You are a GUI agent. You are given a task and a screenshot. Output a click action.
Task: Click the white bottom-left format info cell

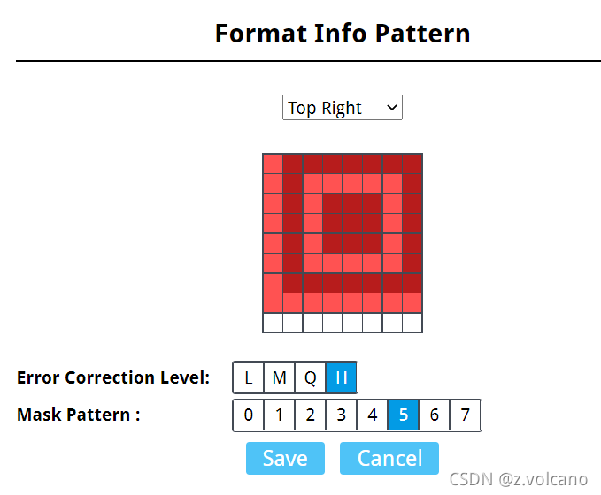(273, 323)
